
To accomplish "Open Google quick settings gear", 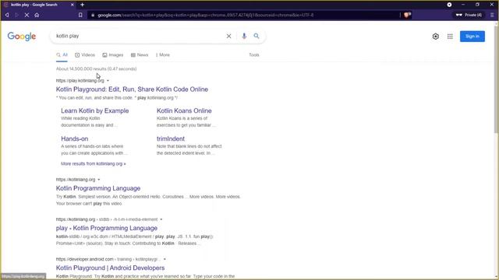I will click(x=436, y=37).
